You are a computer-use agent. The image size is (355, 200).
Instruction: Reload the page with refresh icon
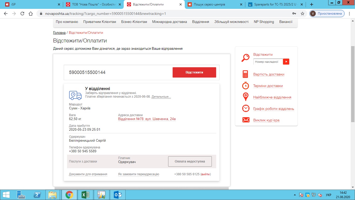pyautogui.click(x=22, y=14)
